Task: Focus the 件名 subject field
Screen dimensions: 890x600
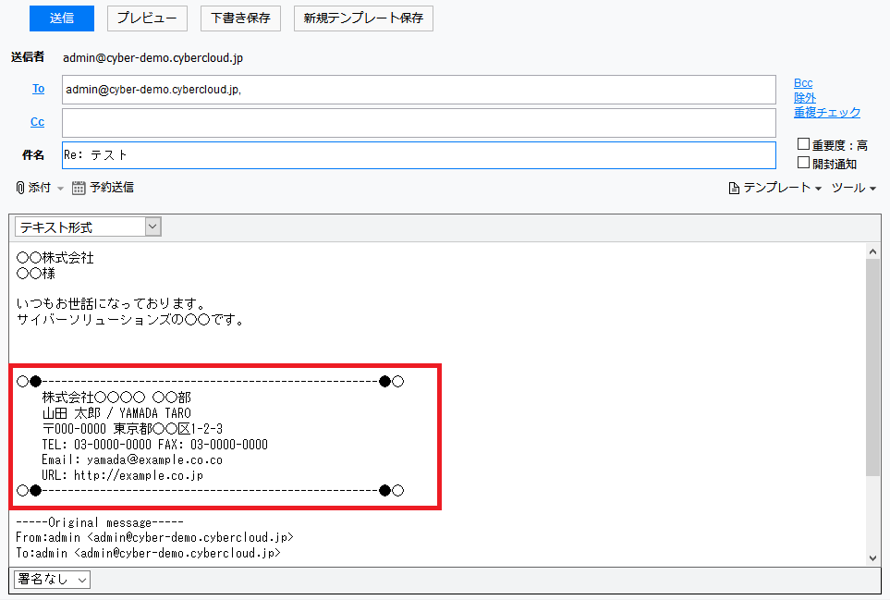Action: (419, 155)
